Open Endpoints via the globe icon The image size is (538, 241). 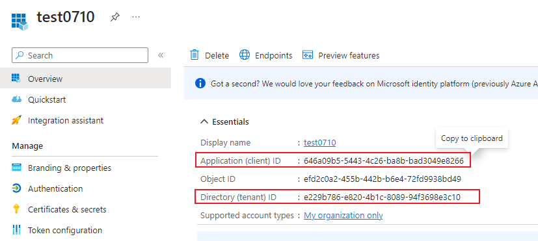click(245, 55)
